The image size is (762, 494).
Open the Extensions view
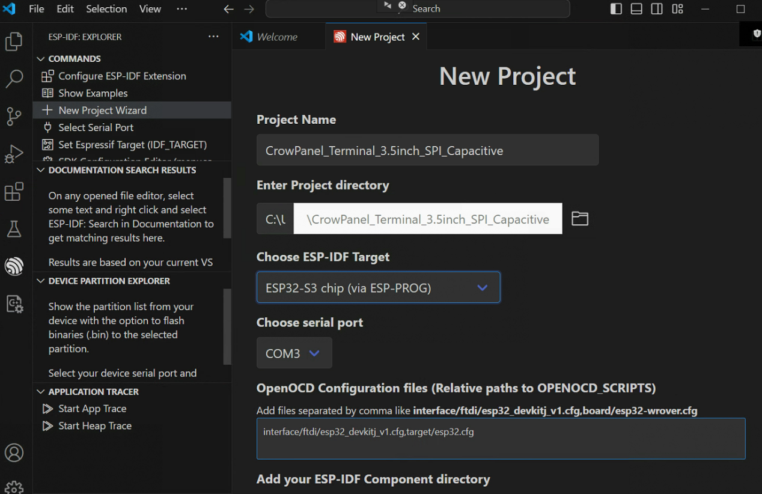14,192
